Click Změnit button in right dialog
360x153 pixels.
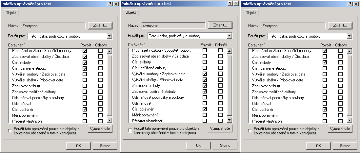click(340, 25)
